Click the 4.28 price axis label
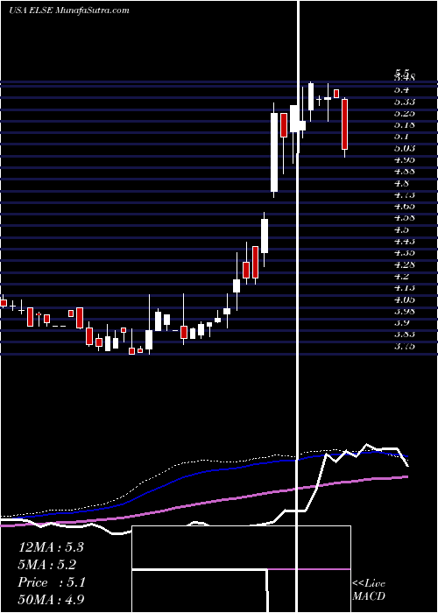438x613 pixels. [404, 264]
